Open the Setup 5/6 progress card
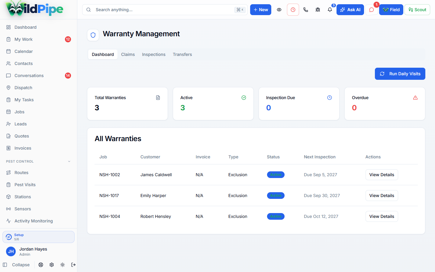435x272 pixels. [x=38, y=237]
